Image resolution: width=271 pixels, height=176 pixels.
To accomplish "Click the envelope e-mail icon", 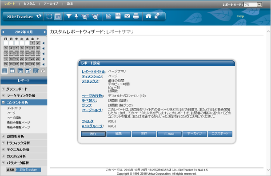I will (x=127, y=16).
